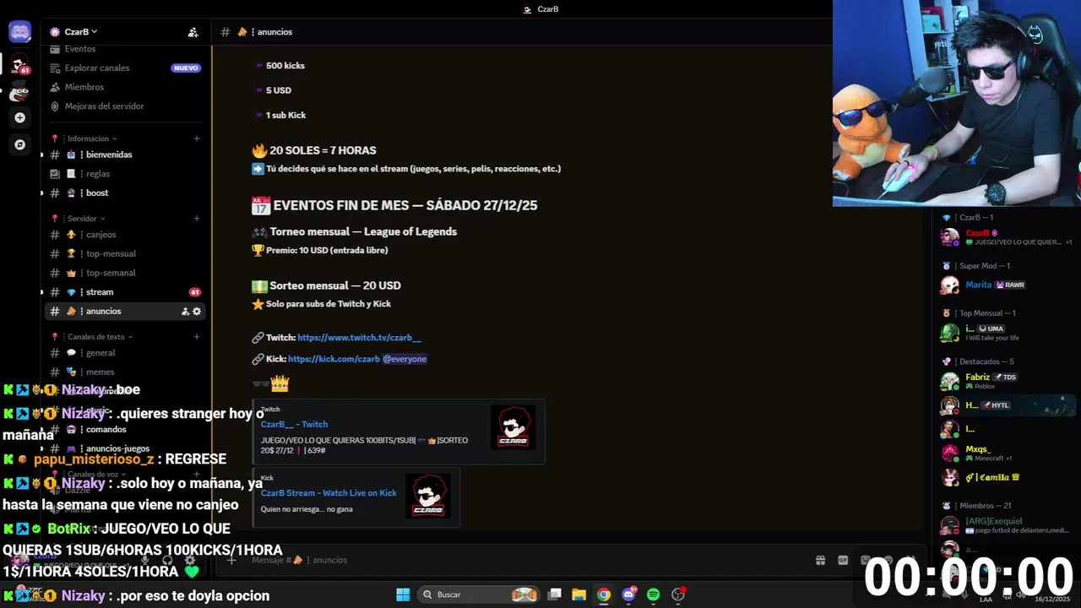Open Explorar canales
This screenshot has height=608, width=1081.
tap(127, 68)
